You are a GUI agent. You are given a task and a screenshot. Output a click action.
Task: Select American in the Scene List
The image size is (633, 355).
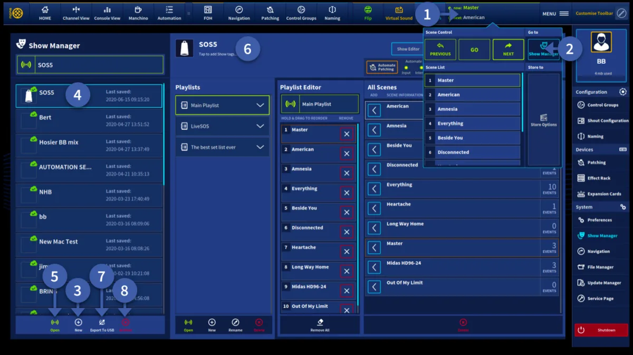click(x=473, y=94)
